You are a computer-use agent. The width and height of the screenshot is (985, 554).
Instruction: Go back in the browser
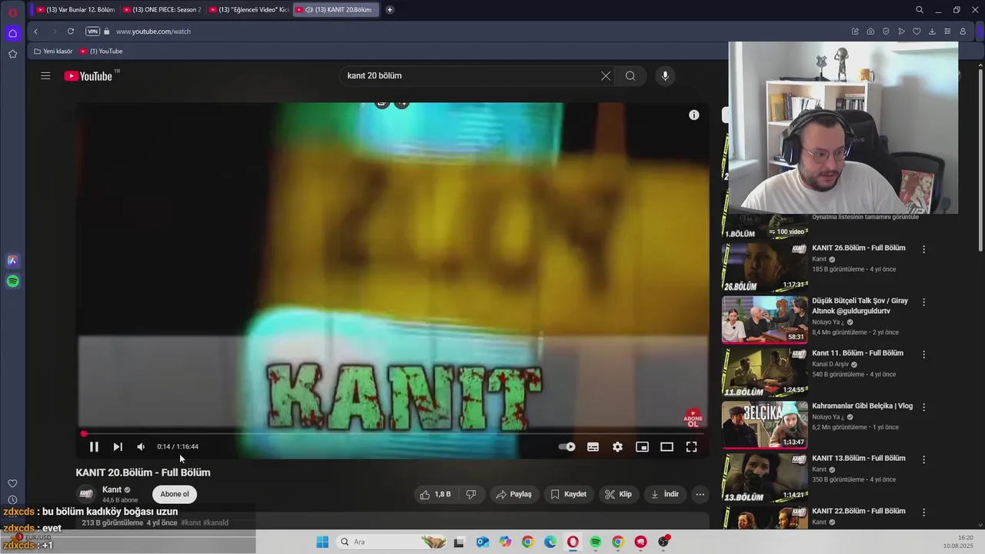(x=35, y=32)
